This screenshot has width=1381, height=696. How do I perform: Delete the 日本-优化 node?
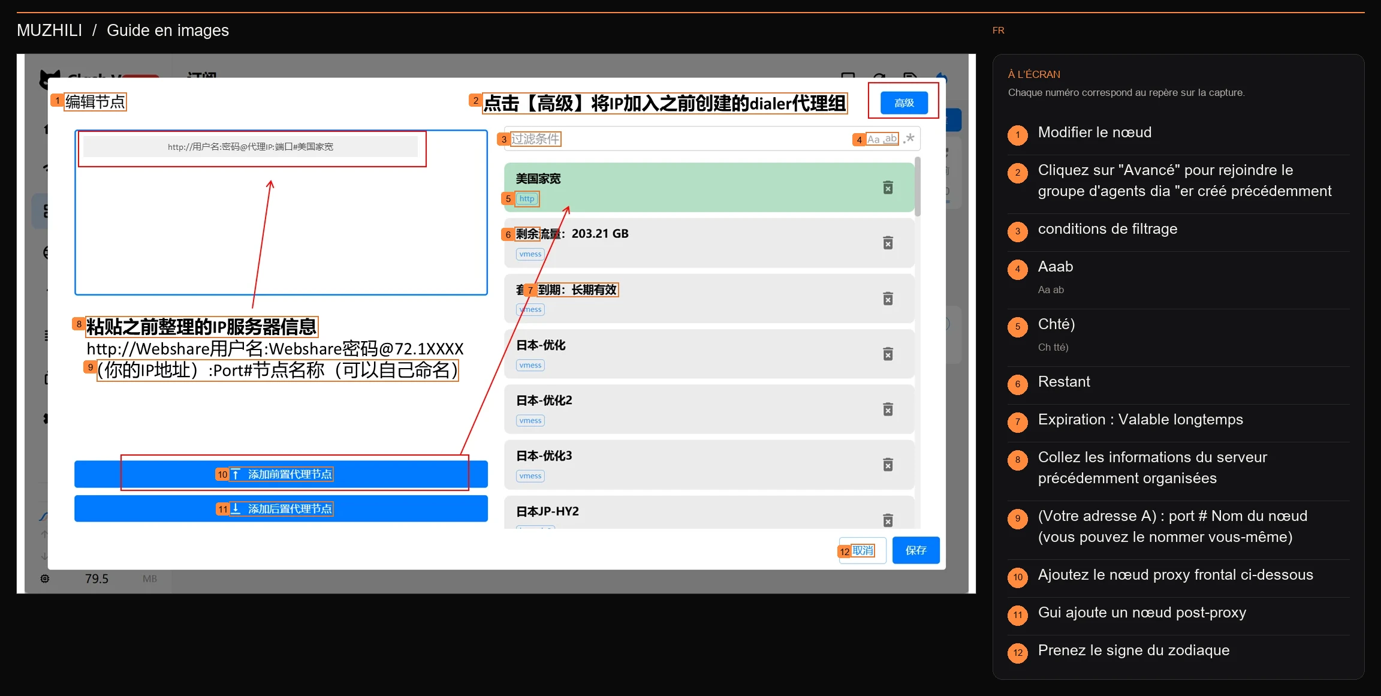coord(888,354)
